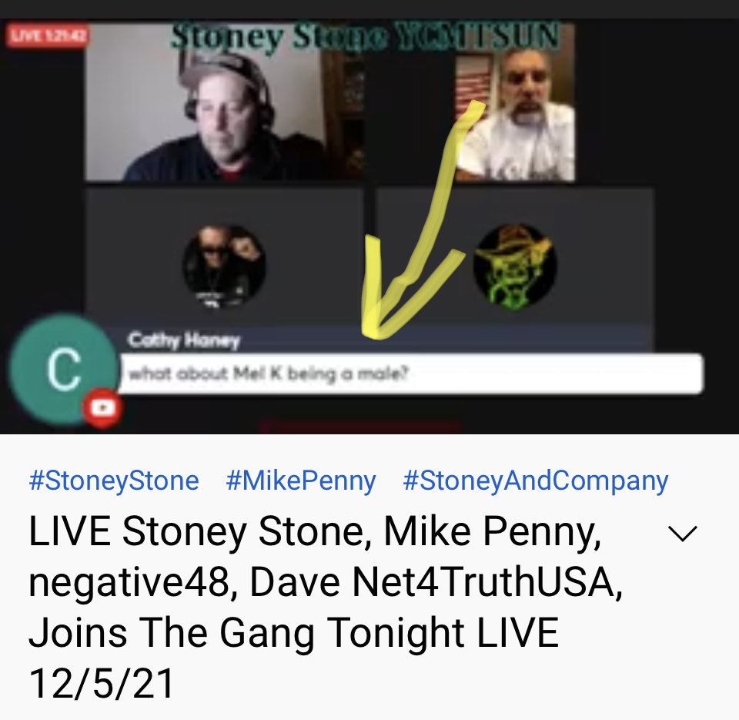739x720 pixels.
Task: Open the #StoneyAndCompany hashtag link
Action: click(x=536, y=481)
